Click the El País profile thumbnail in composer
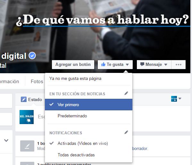This screenshot has height=165, width=192. 27,117
